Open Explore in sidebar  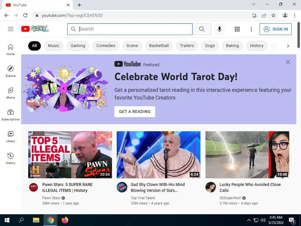click(11, 72)
